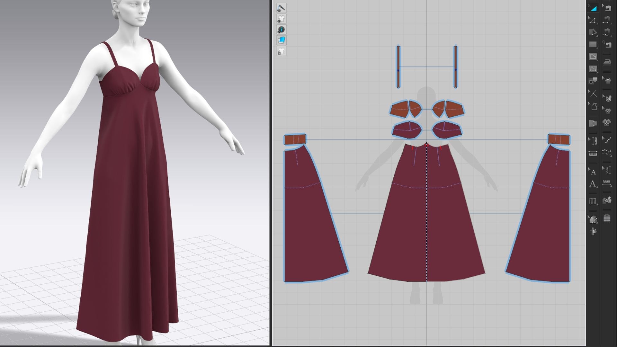Select the small brown waistband rectangle on left
Screen dimensions: 617x347
[295, 139]
